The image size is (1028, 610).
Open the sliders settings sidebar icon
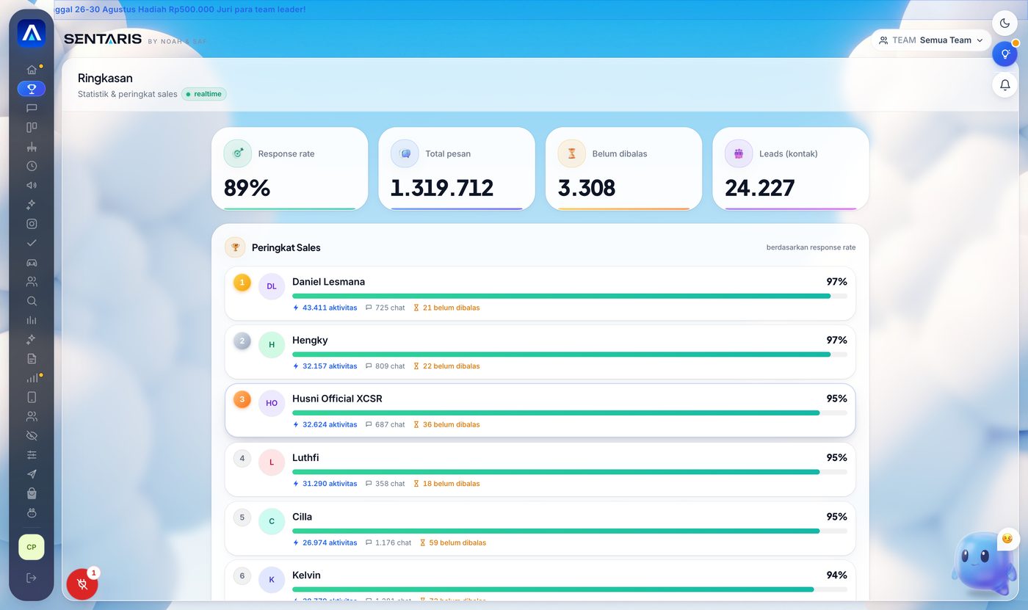32,455
